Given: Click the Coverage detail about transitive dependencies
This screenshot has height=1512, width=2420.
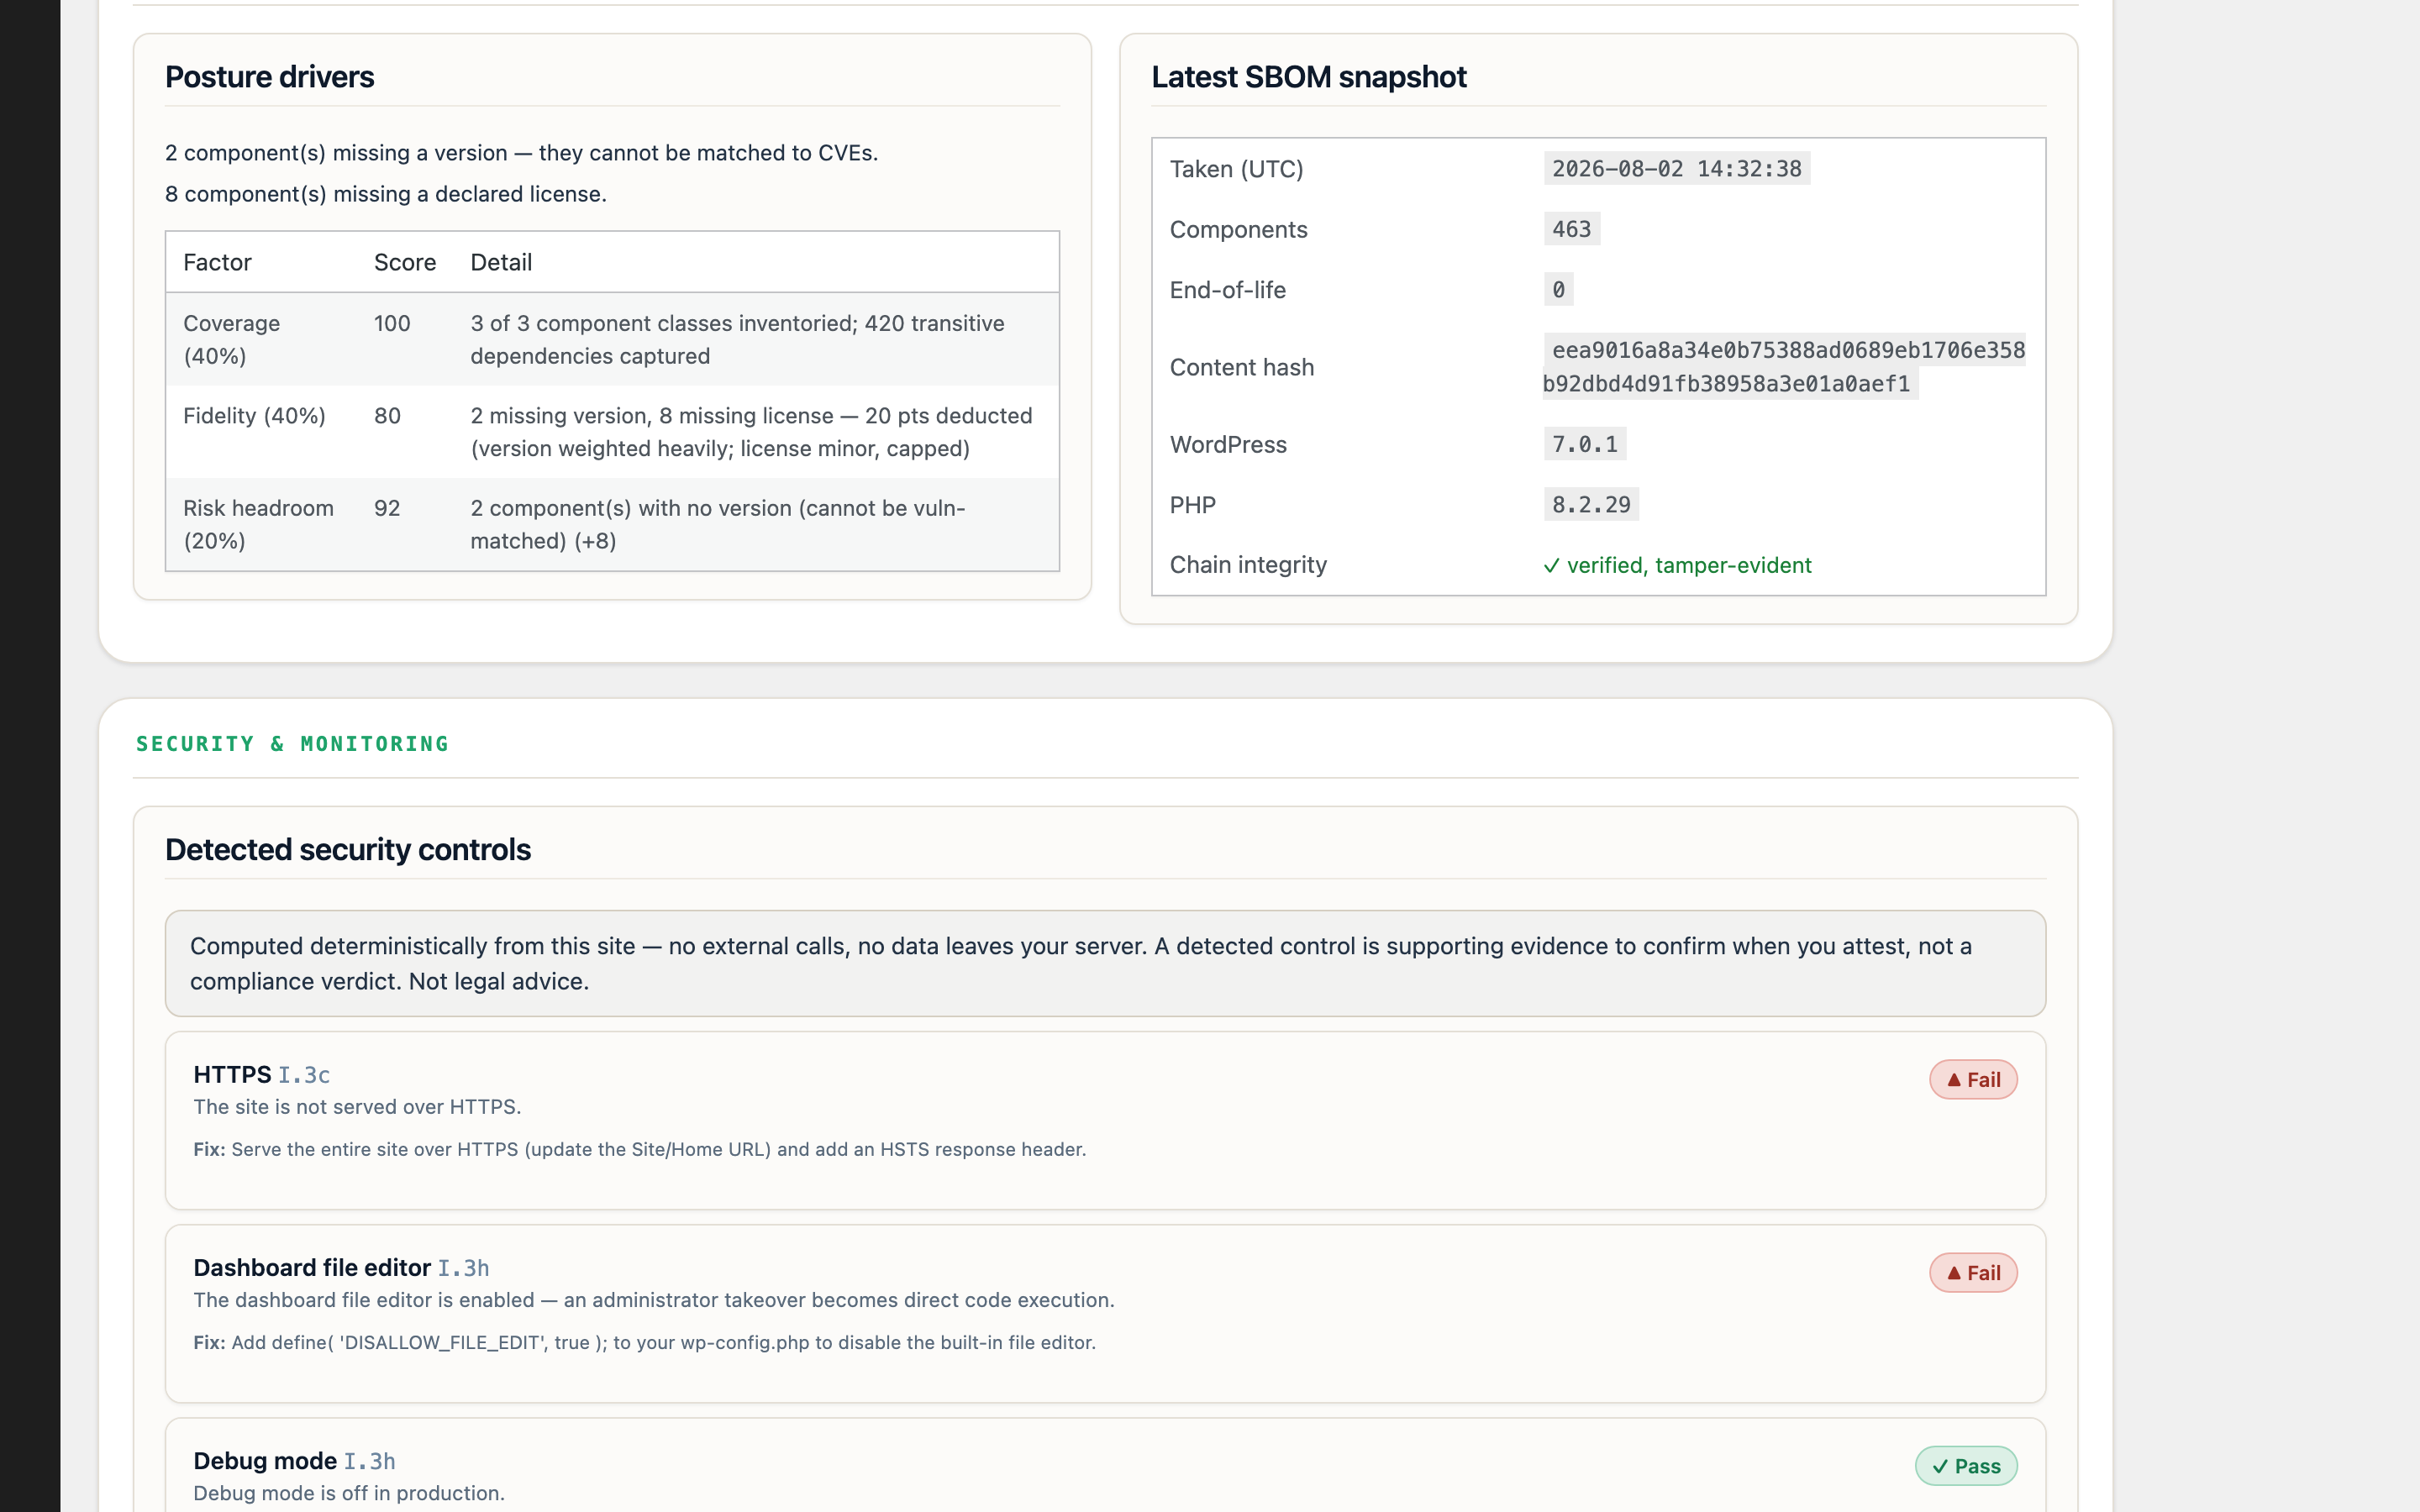Looking at the screenshot, I should click(737, 340).
